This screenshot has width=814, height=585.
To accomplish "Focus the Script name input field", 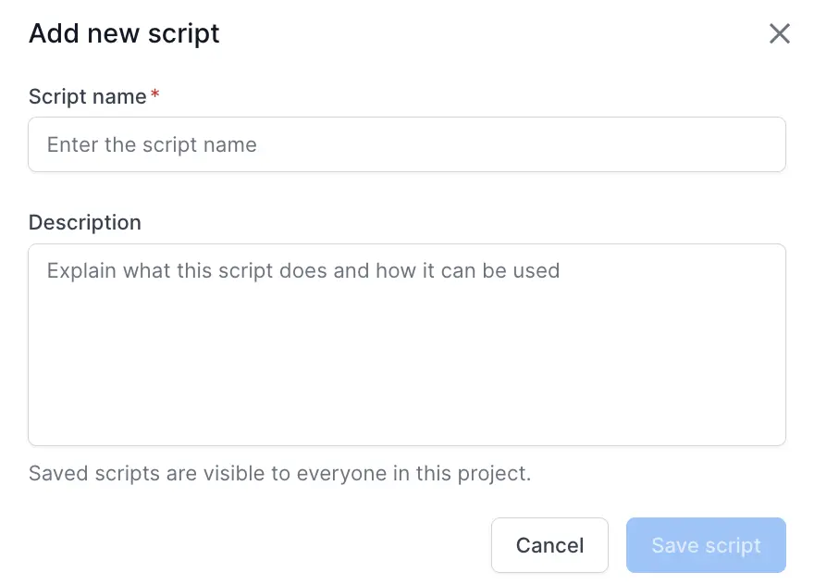I will (x=406, y=144).
